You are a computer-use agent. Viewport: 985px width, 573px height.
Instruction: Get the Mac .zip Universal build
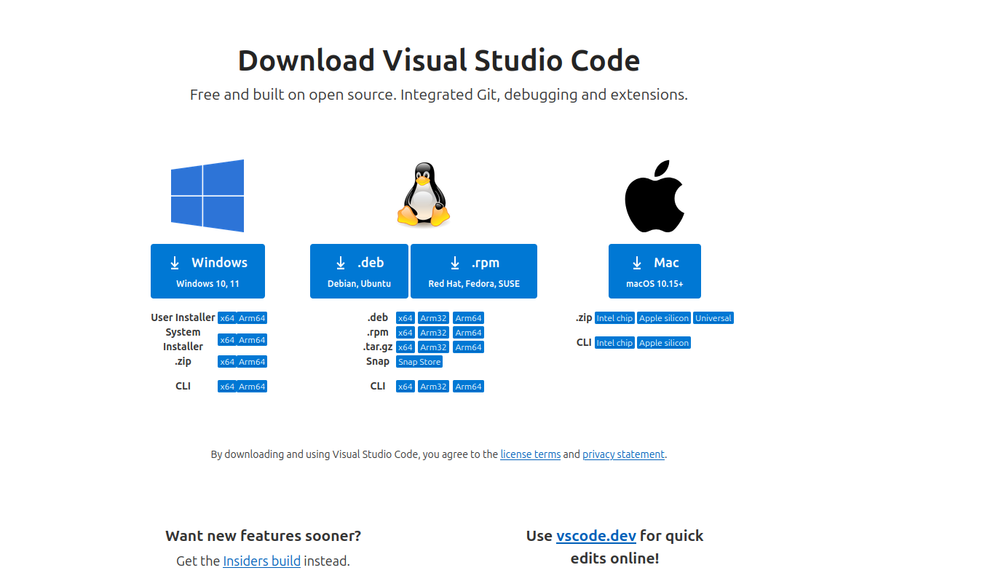click(x=713, y=318)
